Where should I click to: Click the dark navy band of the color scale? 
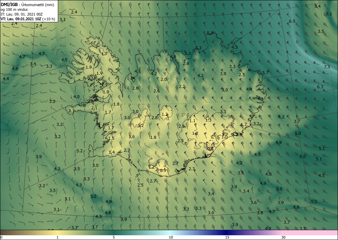pyautogui.click(x=226, y=233)
